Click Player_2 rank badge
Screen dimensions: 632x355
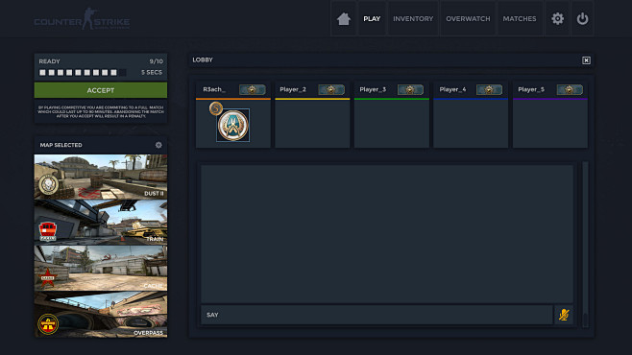click(x=331, y=89)
